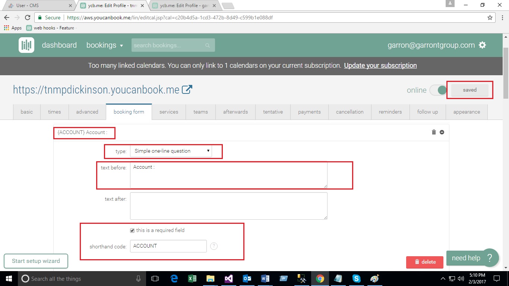Image resolution: width=509 pixels, height=286 pixels.
Task: Click into the shorthand code field
Action: pos(168,246)
